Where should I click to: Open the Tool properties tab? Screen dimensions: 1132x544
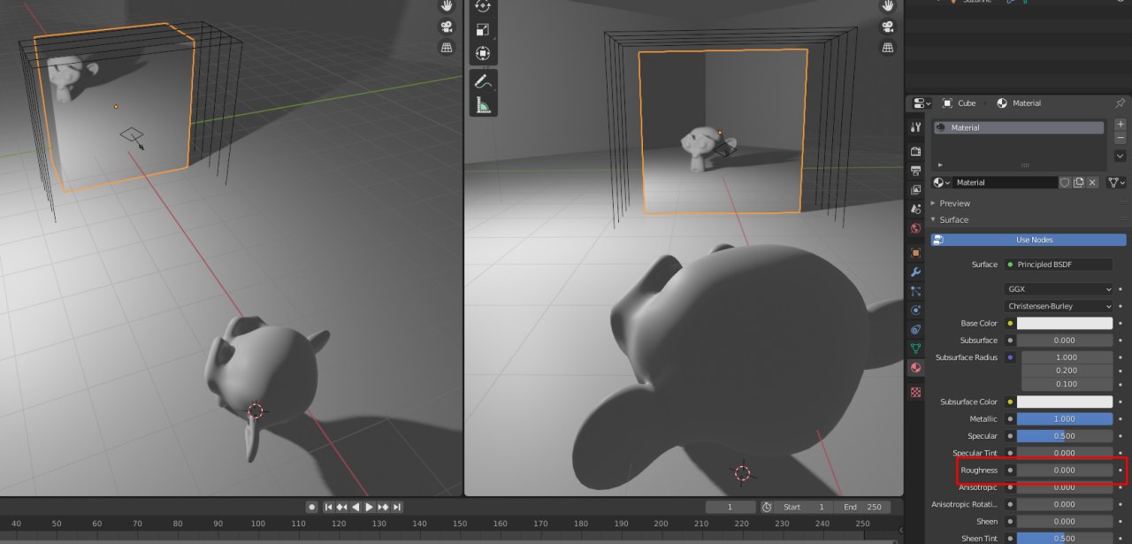[915, 127]
